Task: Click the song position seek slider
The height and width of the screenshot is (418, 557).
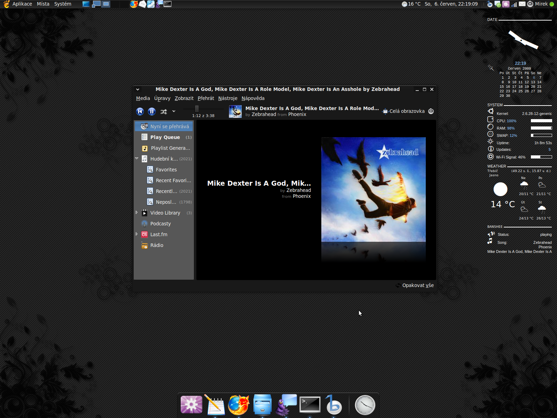Action: [x=203, y=109]
